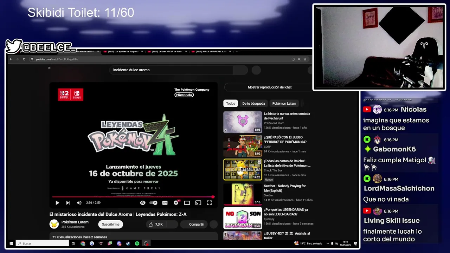The image size is (450, 253).
Task: Click the eye icon in player controls
Action: [142, 203]
